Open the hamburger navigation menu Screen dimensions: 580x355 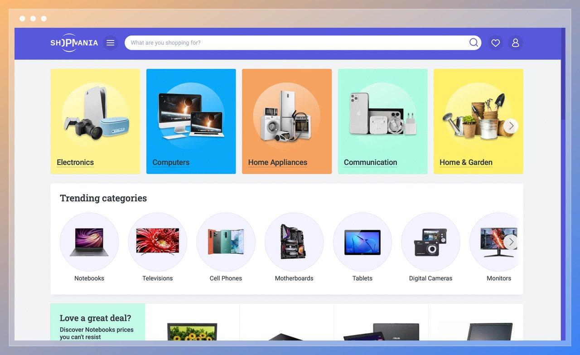pyautogui.click(x=111, y=42)
